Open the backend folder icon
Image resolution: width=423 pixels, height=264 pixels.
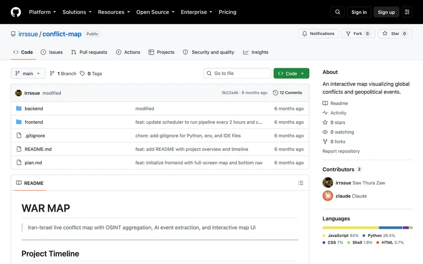tap(19, 108)
